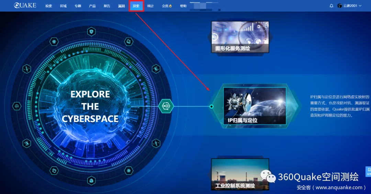This screenshot has height=194, width=371.
Task: Click the QUAKE logo
Action: (25, 5)
